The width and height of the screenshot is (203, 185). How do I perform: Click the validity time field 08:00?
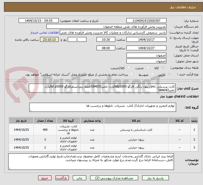pos(106,48)
